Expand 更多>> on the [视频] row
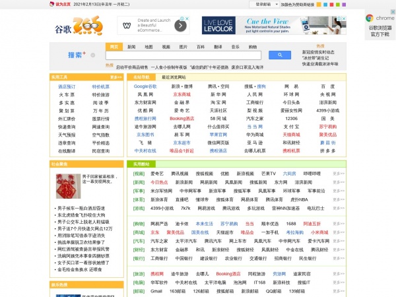 (x=339, y=174)
